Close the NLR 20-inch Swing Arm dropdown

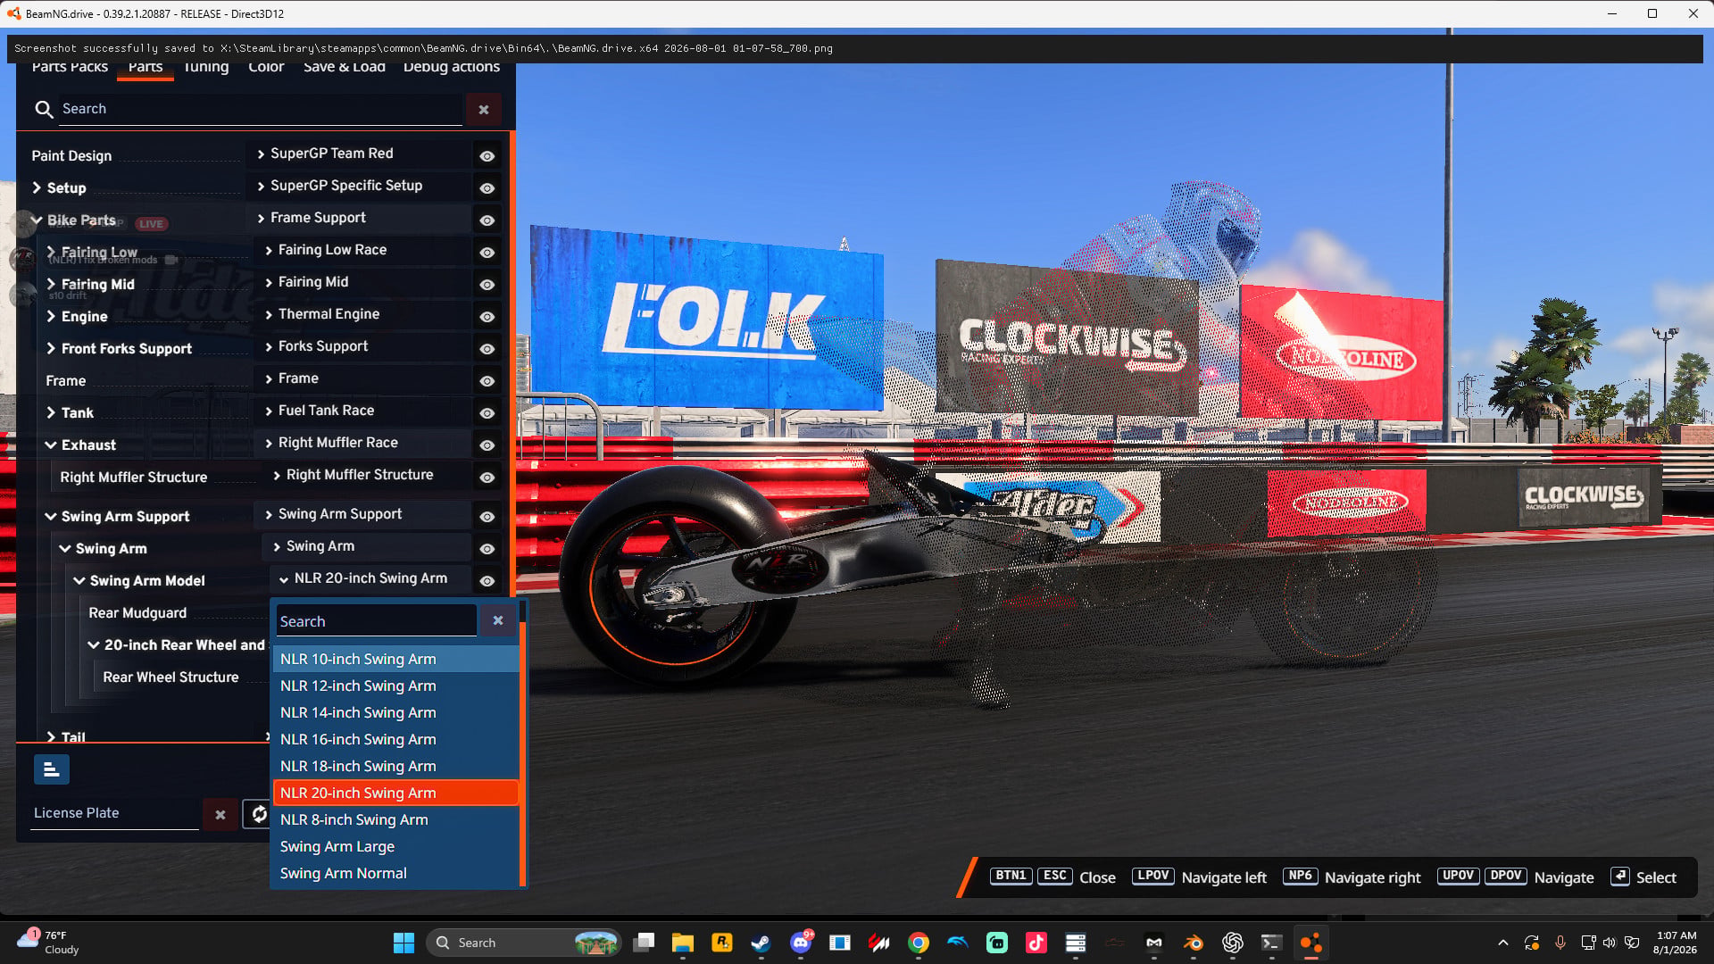(370, 578)
